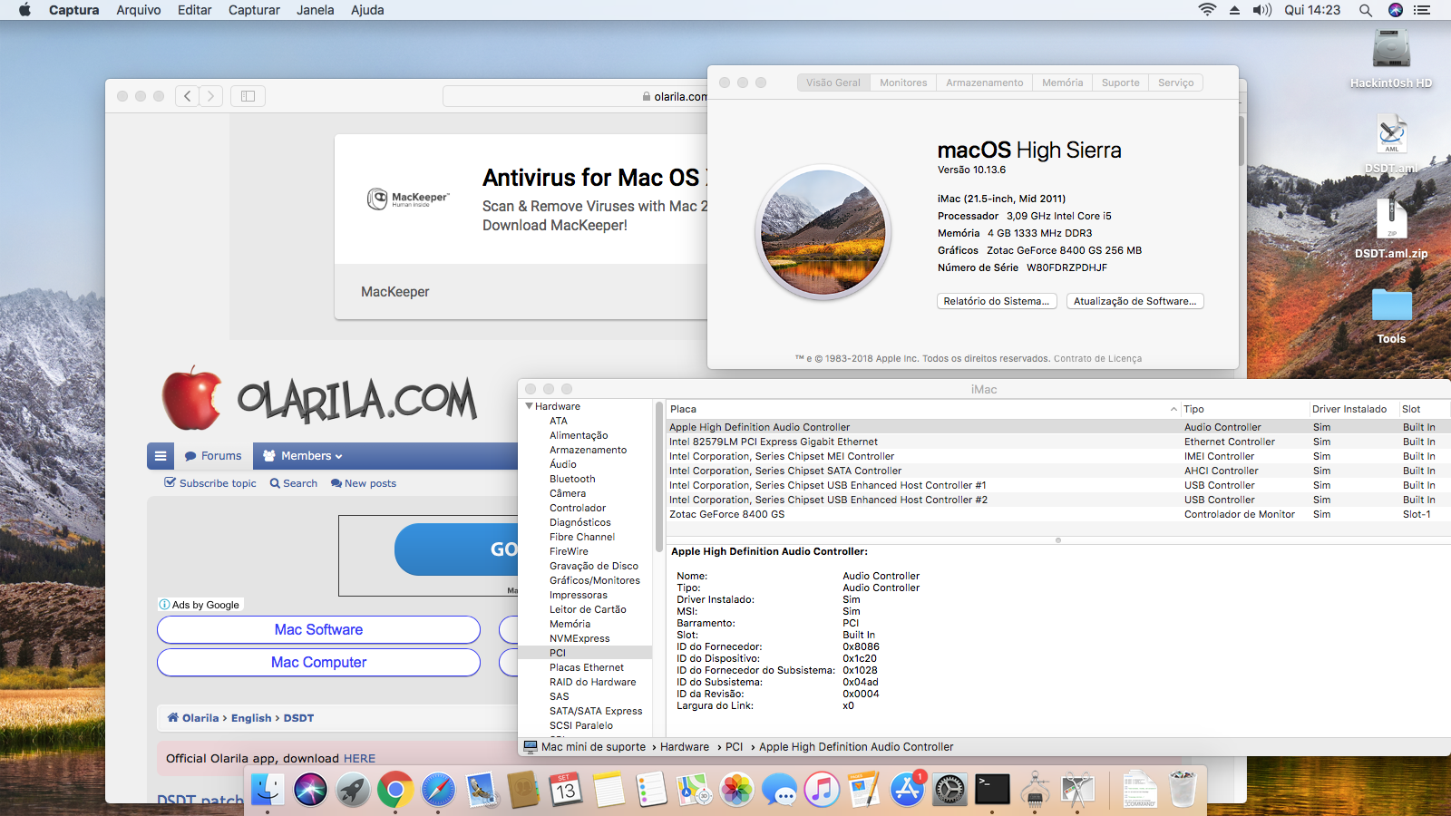Open the Capturar menu
This screenshot has width=1451, height=816.
point(254,10)
